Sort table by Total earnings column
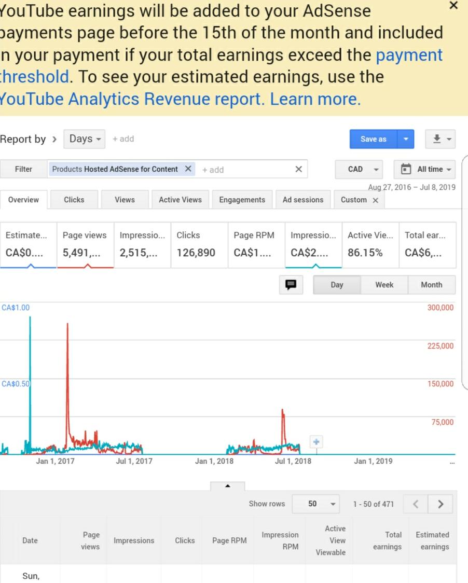 [x=387, y=540]
